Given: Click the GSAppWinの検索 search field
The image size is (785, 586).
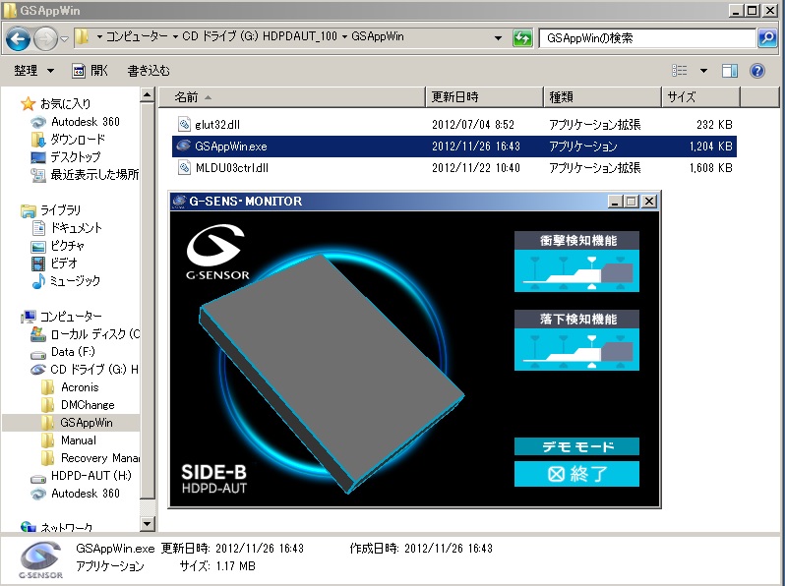Looking at the screenshot, I should click(x=648, y=38).
